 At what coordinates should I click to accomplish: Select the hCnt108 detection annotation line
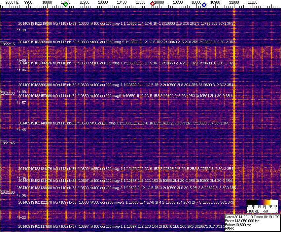126,227
